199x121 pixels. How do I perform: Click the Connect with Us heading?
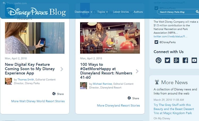(168, 52)
